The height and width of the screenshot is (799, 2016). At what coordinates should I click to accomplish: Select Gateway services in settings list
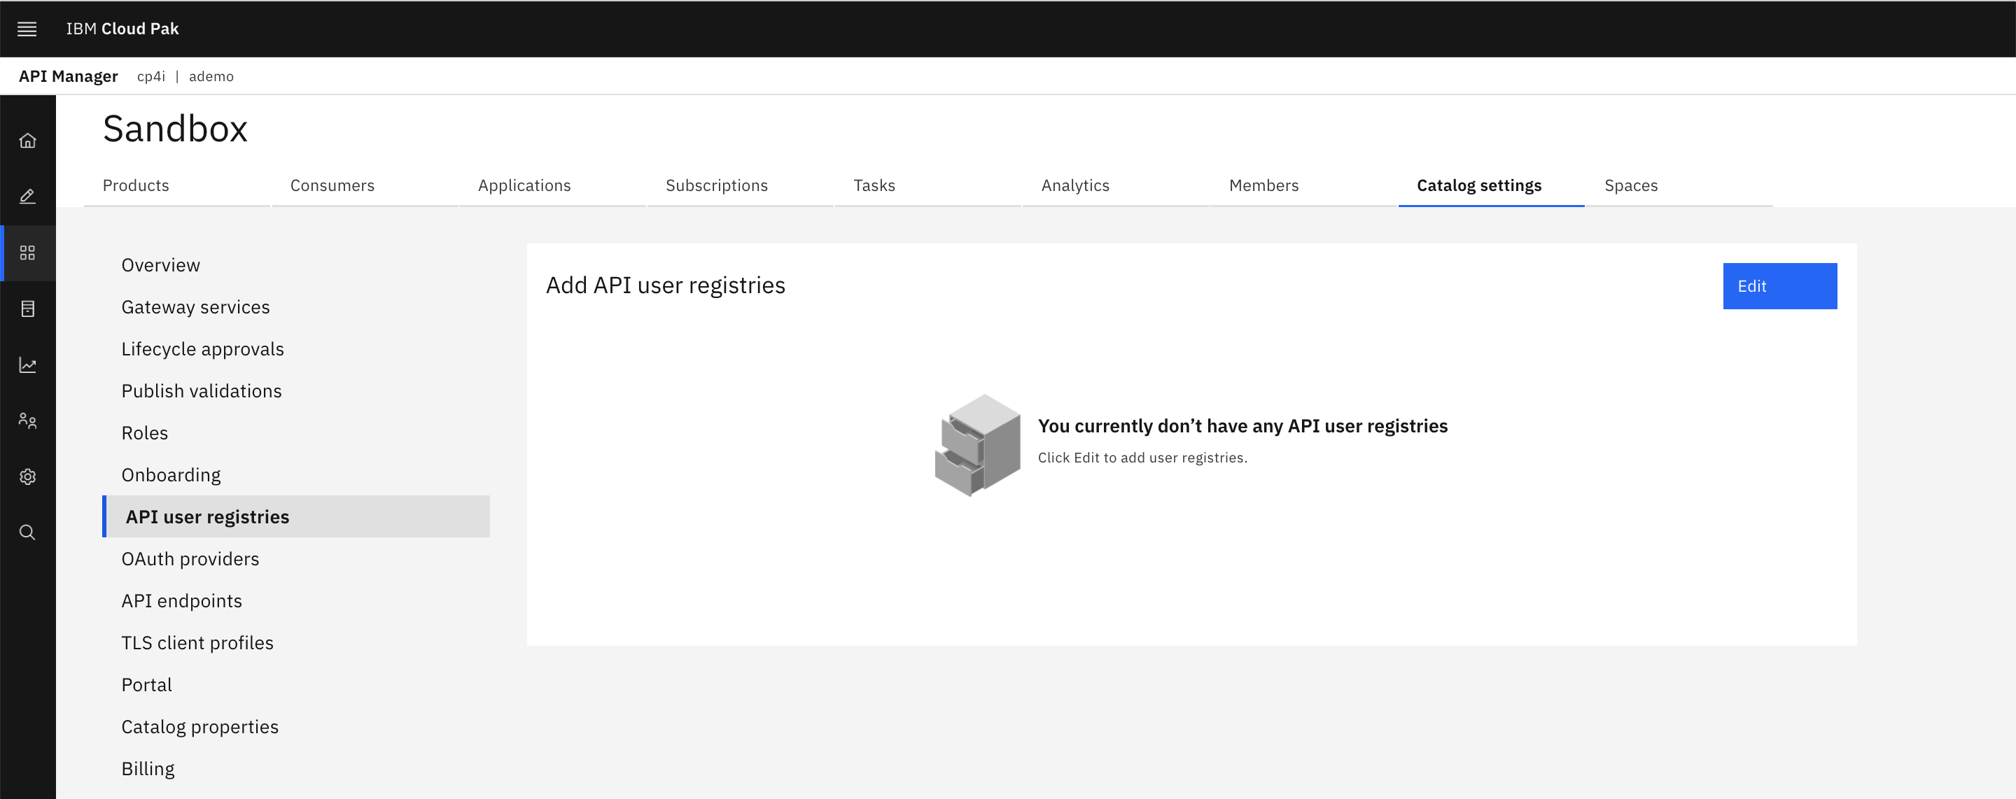[196, 308]
